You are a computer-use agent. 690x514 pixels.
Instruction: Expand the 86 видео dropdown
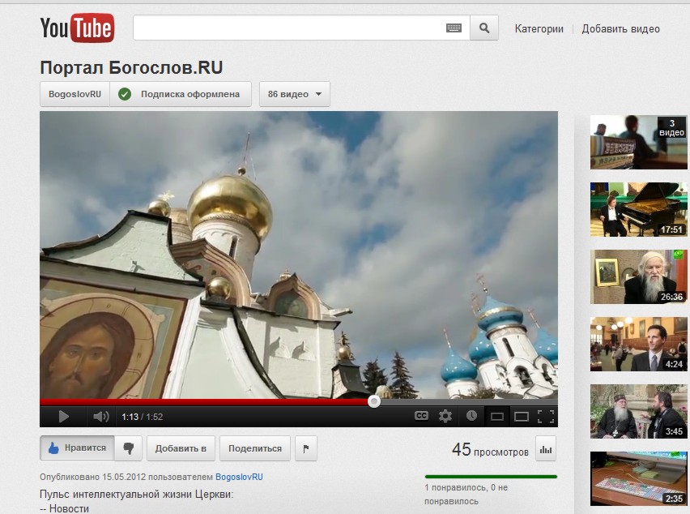294,94
